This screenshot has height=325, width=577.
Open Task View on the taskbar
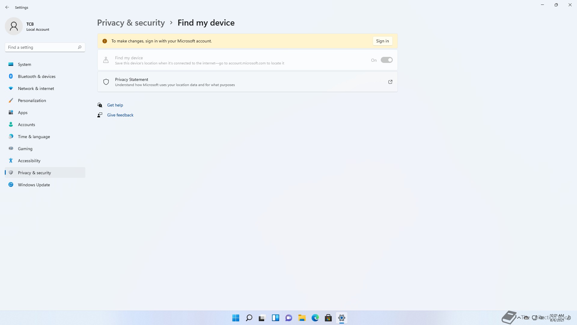[262, 318]
